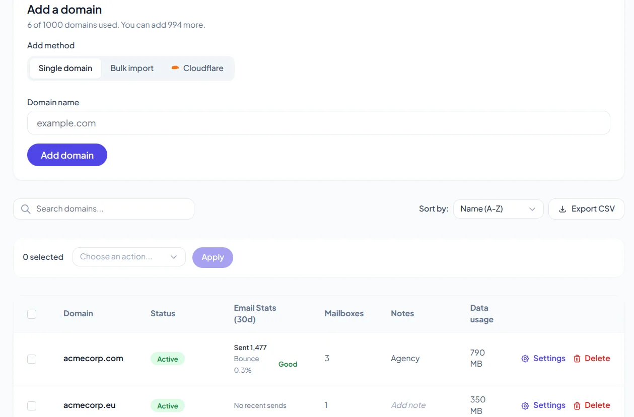Switch to the Bulk import tab
This screenshot has width=634, height=417.
132,68
